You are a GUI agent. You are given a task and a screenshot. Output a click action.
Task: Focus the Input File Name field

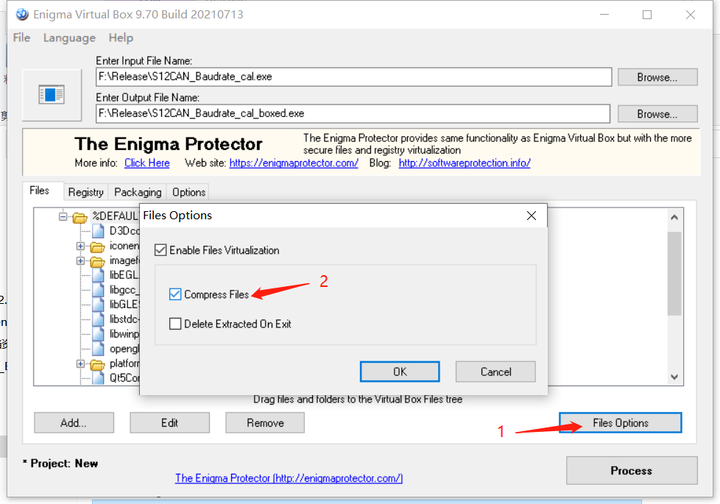(353, 77)
